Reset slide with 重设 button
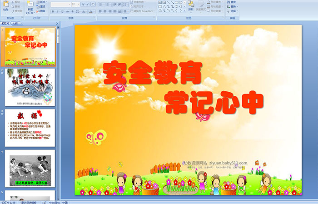 pyautogui.click(x=41, y=6)
